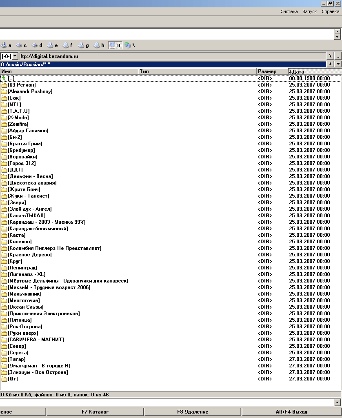342x418 pixels.
Task: Click folder icon next to NTL
Action: [x=4, y=104]
